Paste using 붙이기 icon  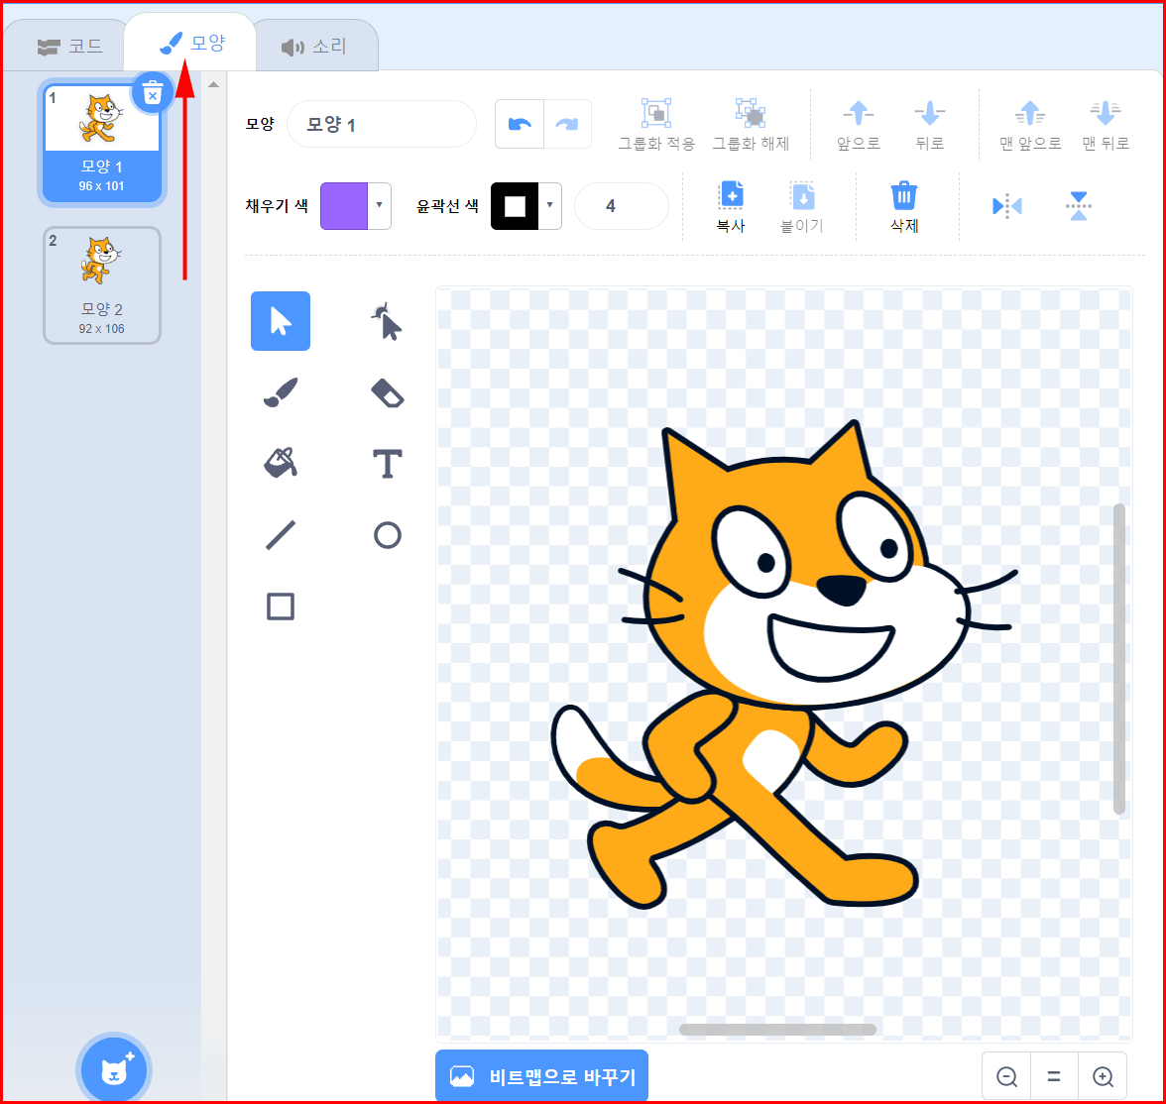pos(802,196)
